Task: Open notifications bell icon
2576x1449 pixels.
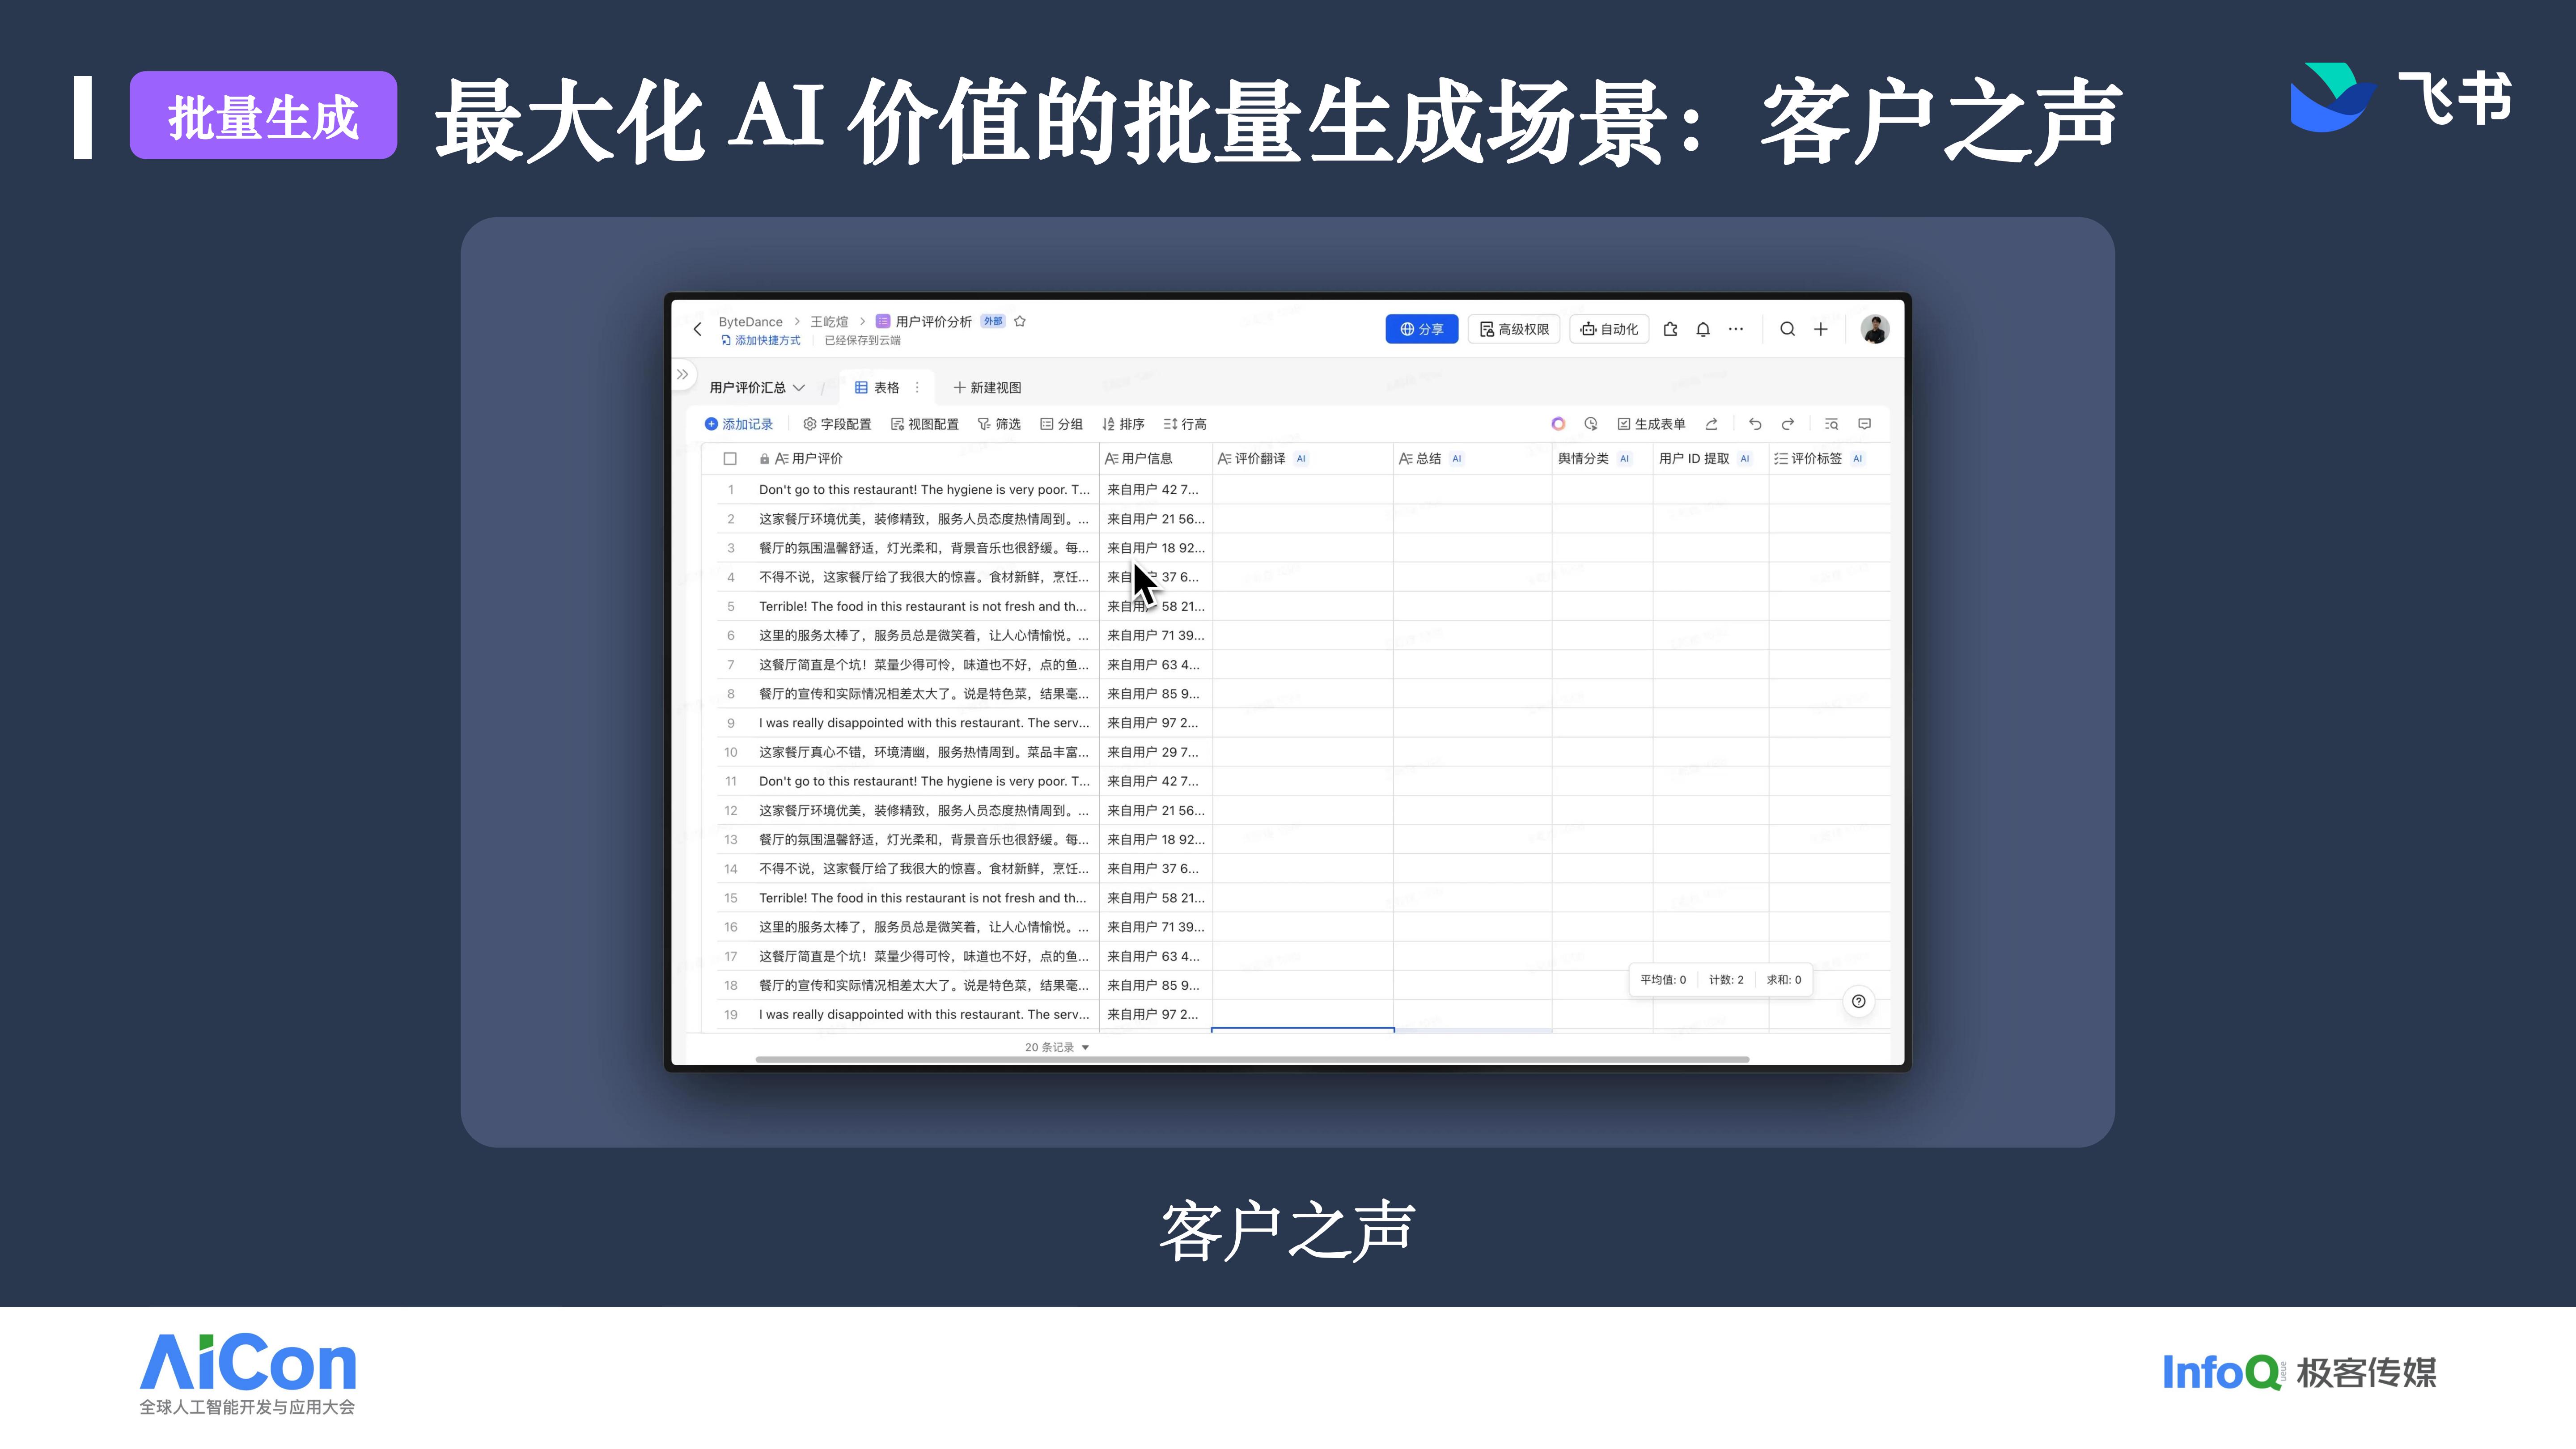Action: tap(1703, 329)
